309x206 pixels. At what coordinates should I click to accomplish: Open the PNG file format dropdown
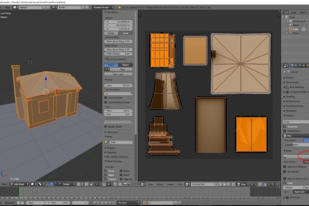click(296, 136)
